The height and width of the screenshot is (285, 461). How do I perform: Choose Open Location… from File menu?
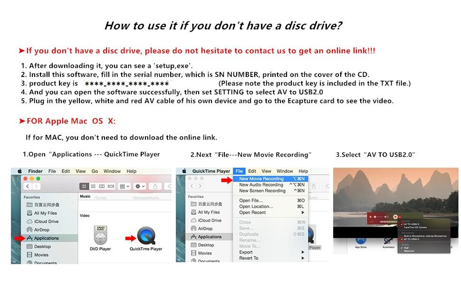pos(270,207)
